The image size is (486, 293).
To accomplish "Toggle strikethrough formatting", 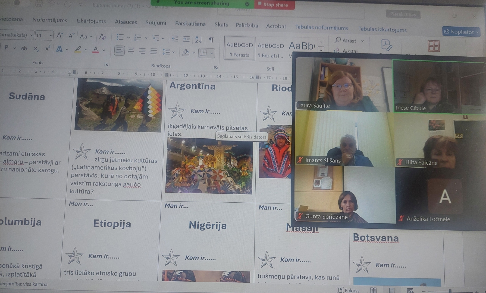I will [x=24, y=49].
